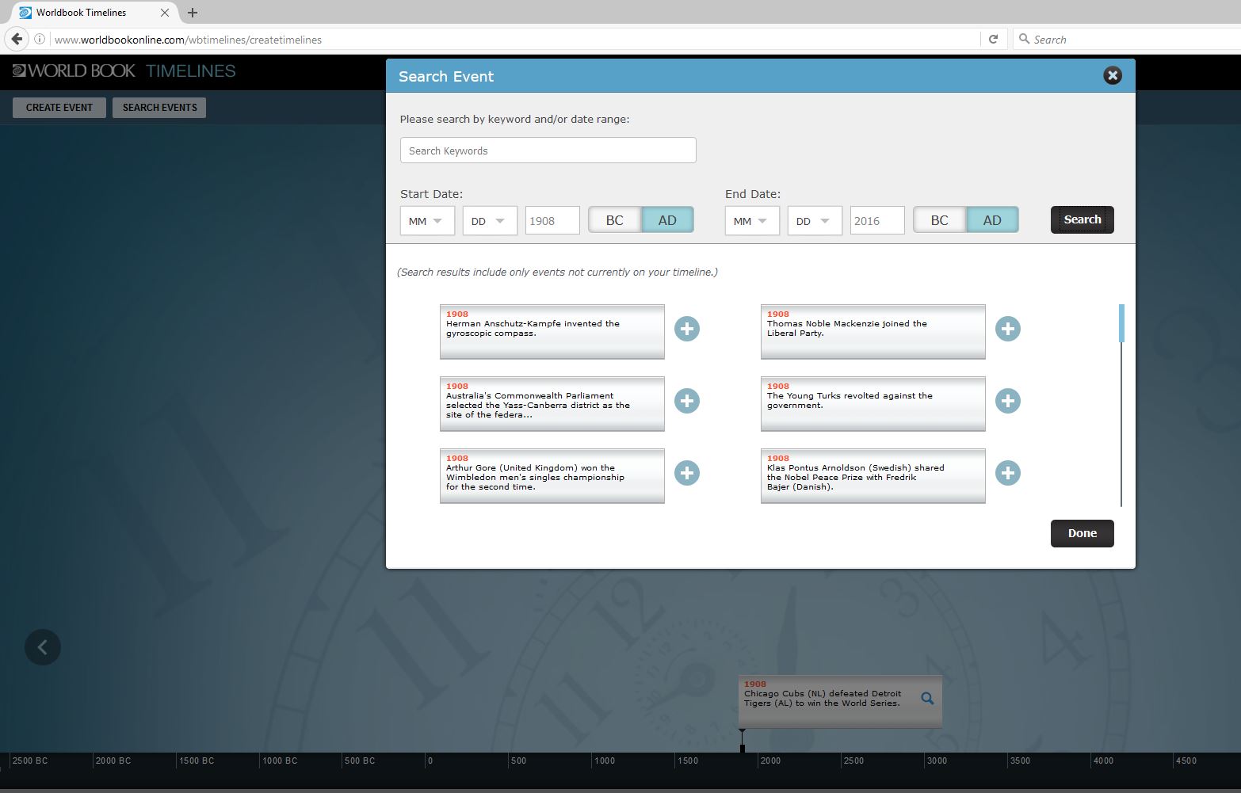Click the 4500 label on the timeline axis
This screenshot has width=1241, height=793.
(1186, 761)
